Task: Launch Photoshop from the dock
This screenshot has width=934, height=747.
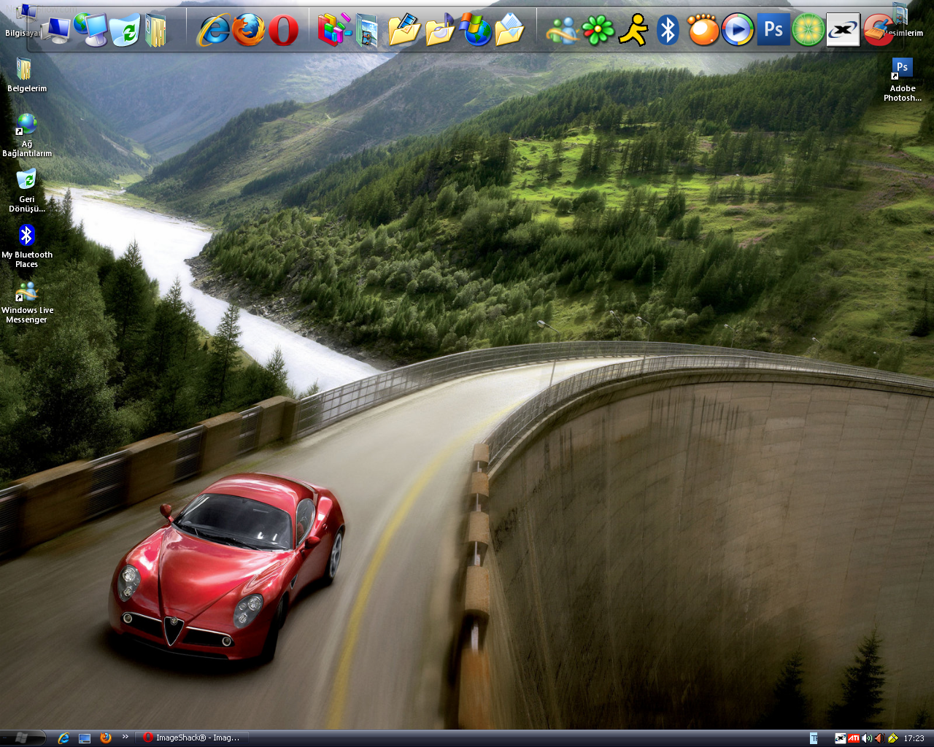Action: pyautogui.click(x=773, y=31)
